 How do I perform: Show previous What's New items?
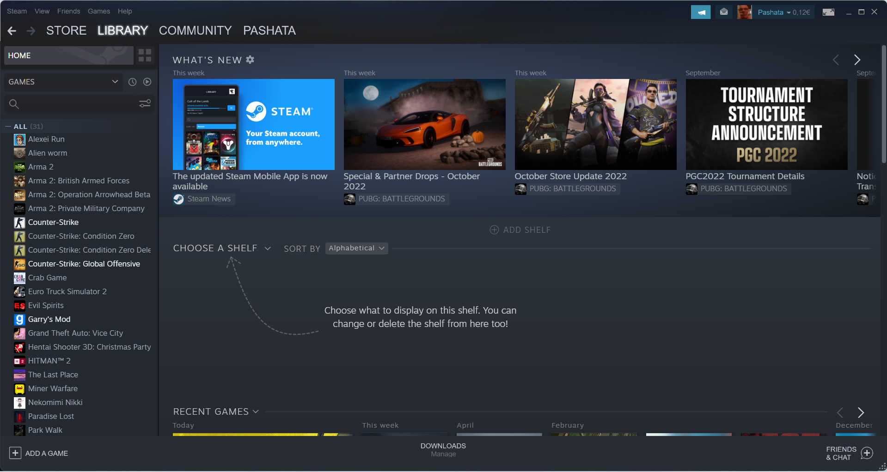coord(836,60)
